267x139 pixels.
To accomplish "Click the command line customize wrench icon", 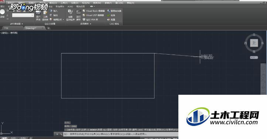I will [x=61, y=134].
